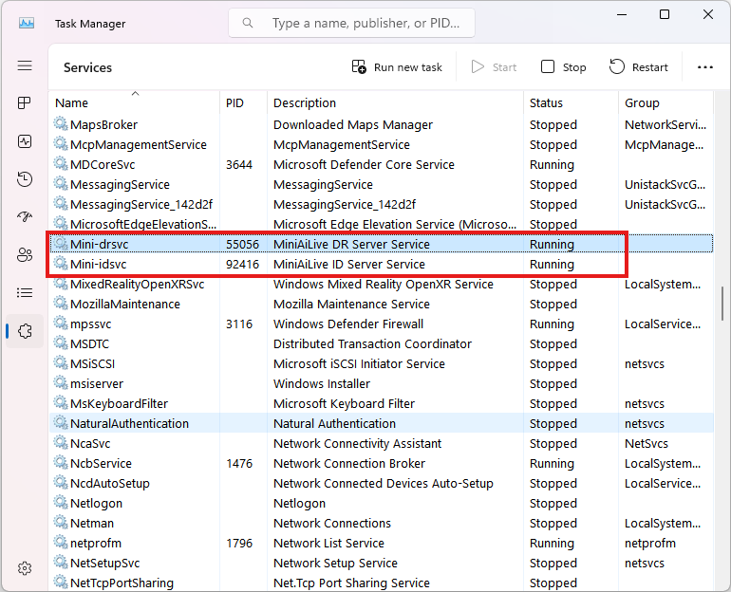Open the Performance page in sidebar
The height and width of the screenshot is (592, 731).
point(25,141)
